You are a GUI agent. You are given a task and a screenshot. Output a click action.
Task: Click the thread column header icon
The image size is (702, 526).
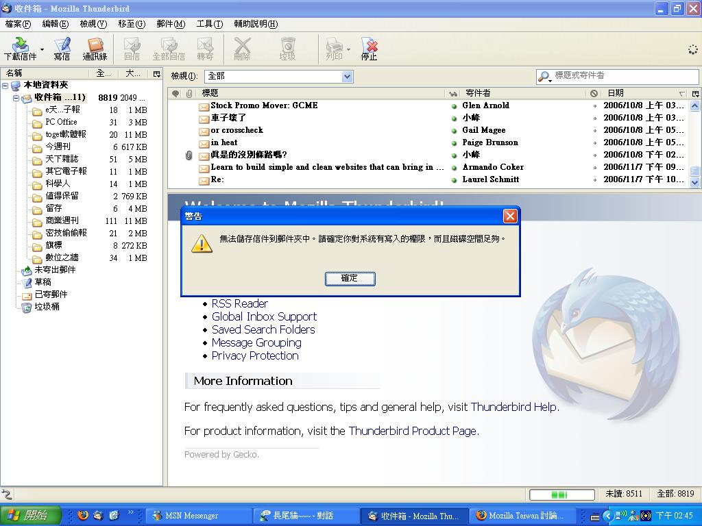pyautogui.click(x=175, y=93)
